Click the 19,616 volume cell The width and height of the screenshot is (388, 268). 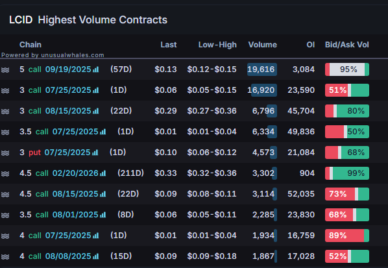262,69
